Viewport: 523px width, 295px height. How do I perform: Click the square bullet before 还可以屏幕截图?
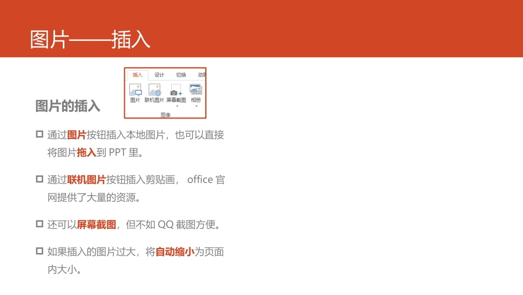coord(40,224)
